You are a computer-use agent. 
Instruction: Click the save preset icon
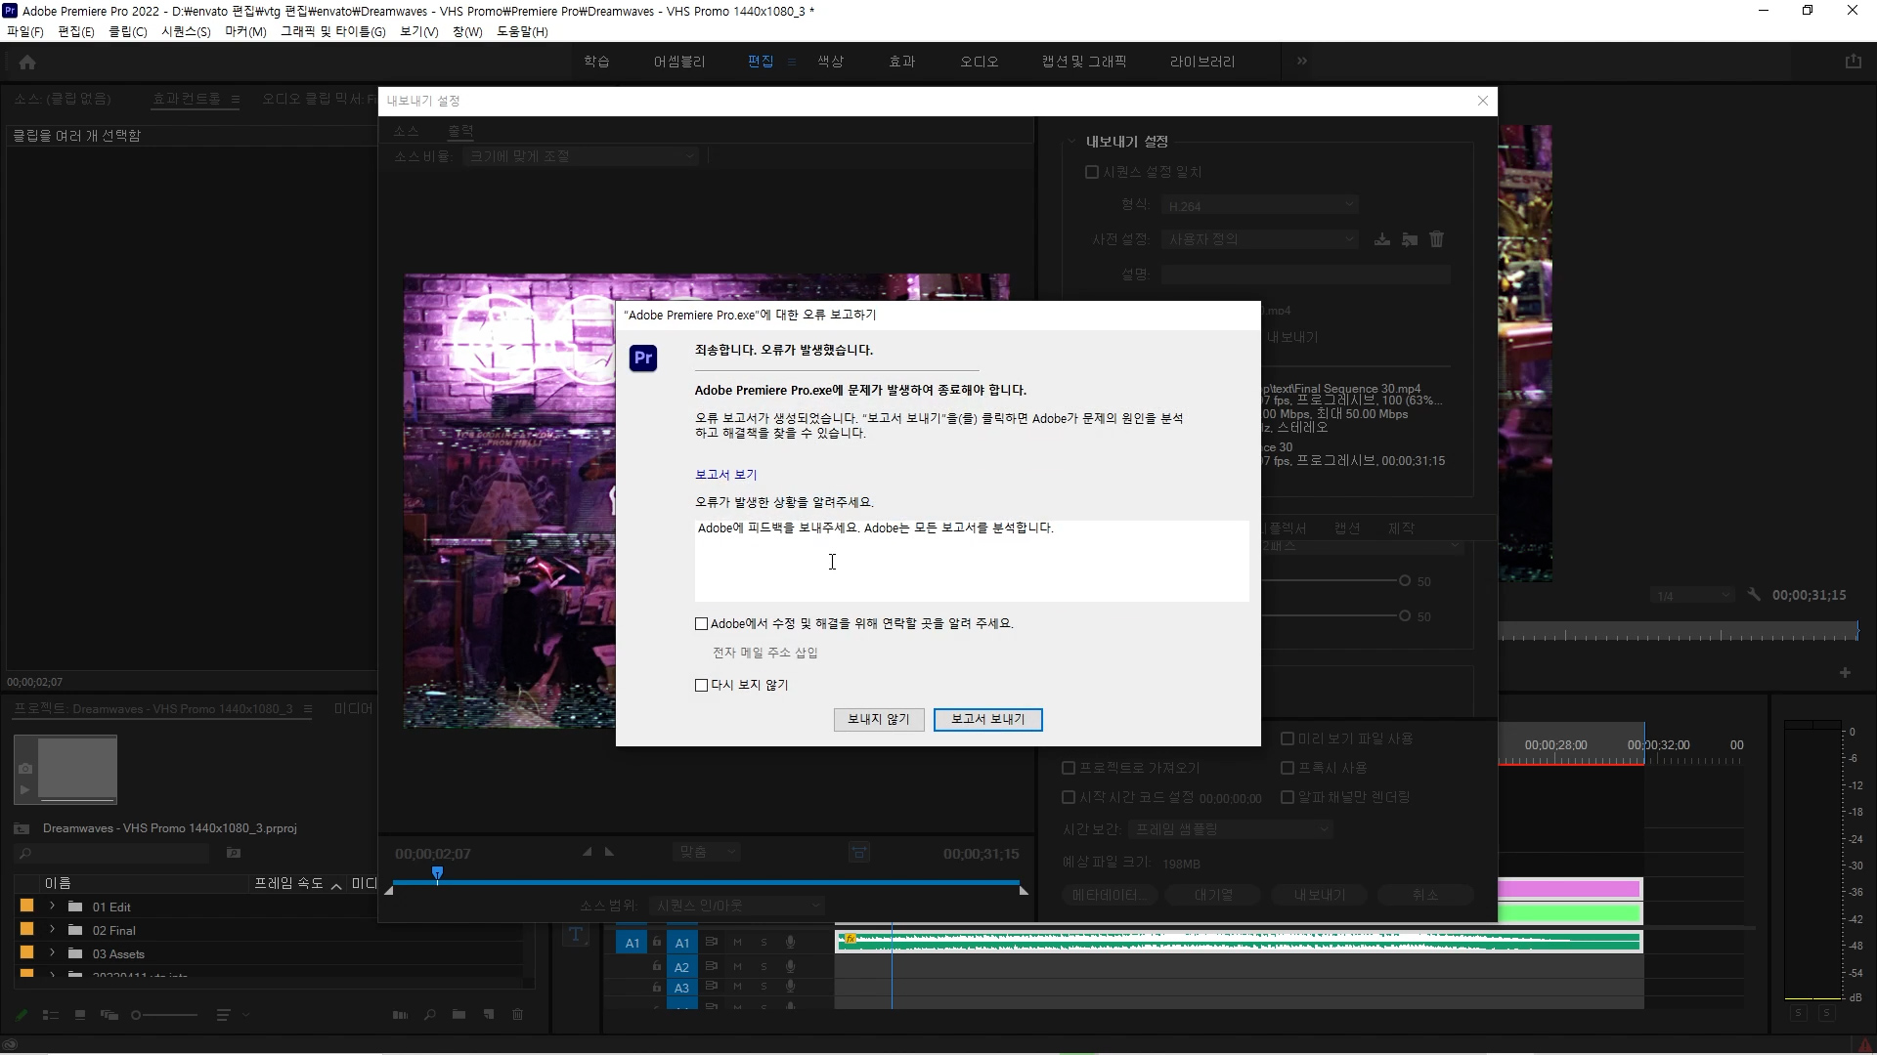[x=1382, y=239]
